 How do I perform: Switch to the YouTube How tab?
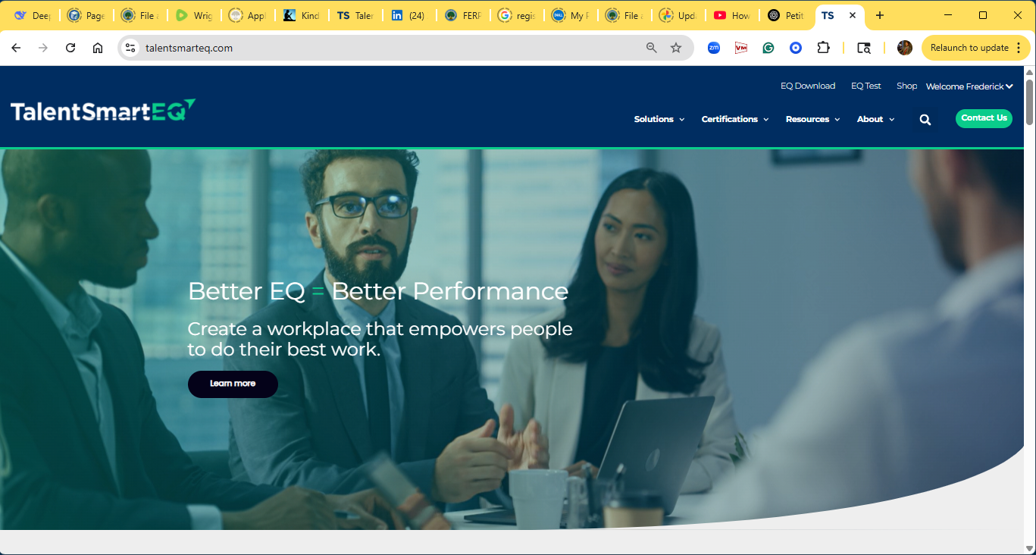(732, 15)
